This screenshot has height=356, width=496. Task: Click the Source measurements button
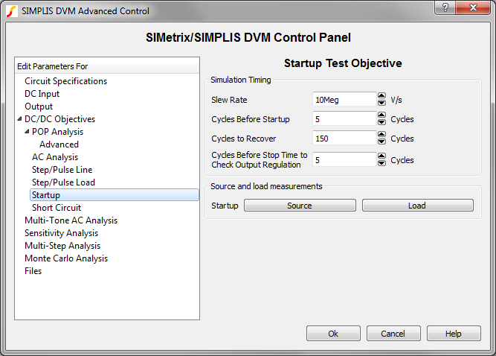(300, 206)
